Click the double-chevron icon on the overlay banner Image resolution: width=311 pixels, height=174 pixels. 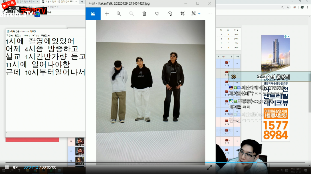pos(234,77)
